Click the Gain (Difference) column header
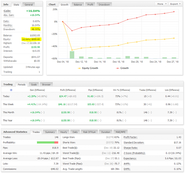This screenshot has width=185, height=173. tap(37, 90)
